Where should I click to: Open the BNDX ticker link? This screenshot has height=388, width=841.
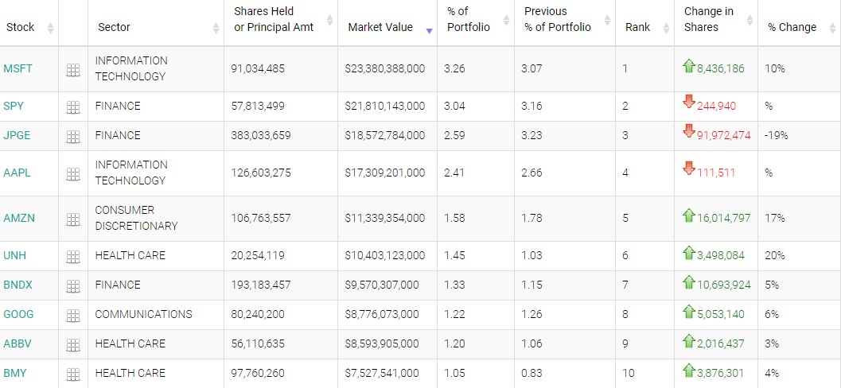pos(18,285)
